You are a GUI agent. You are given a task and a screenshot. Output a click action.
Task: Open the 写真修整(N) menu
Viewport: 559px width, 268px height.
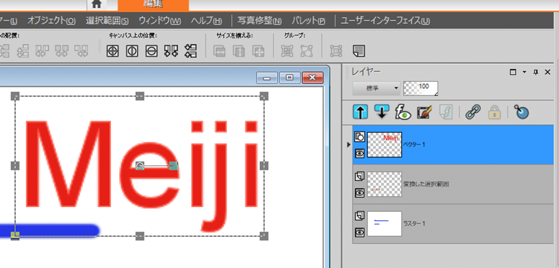[259, 21]
